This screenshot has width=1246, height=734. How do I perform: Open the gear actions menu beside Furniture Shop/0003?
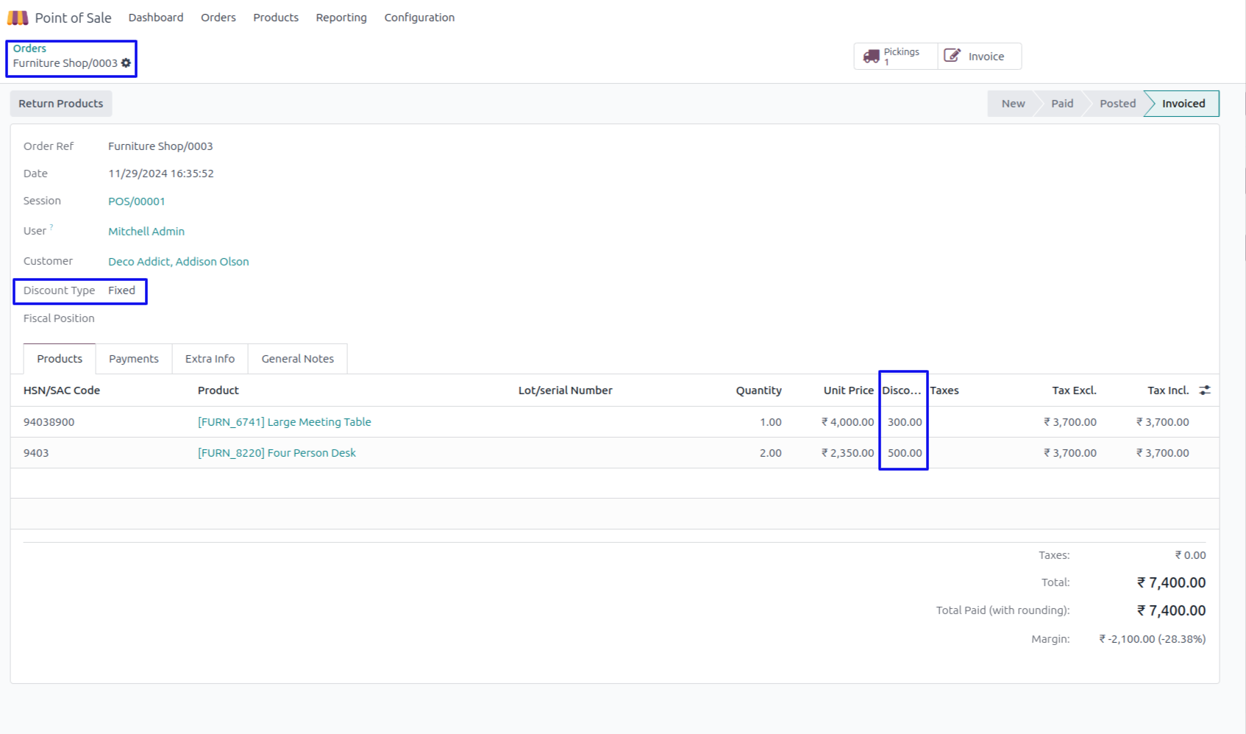[127, 63]
